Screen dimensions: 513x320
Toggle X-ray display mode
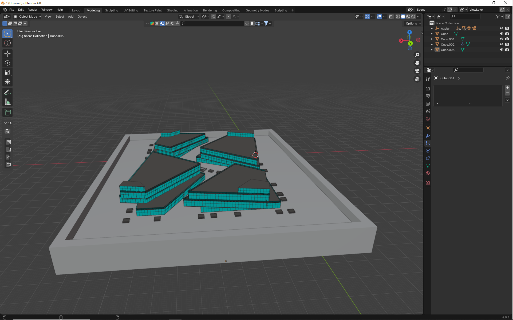point(391,17)
